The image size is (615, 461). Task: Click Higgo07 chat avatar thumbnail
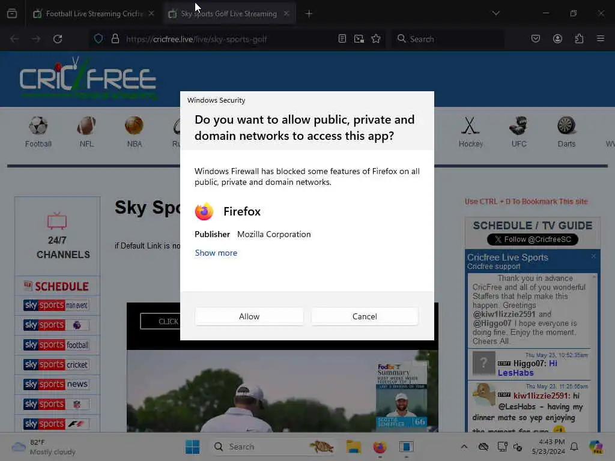[x=483, y=363]
